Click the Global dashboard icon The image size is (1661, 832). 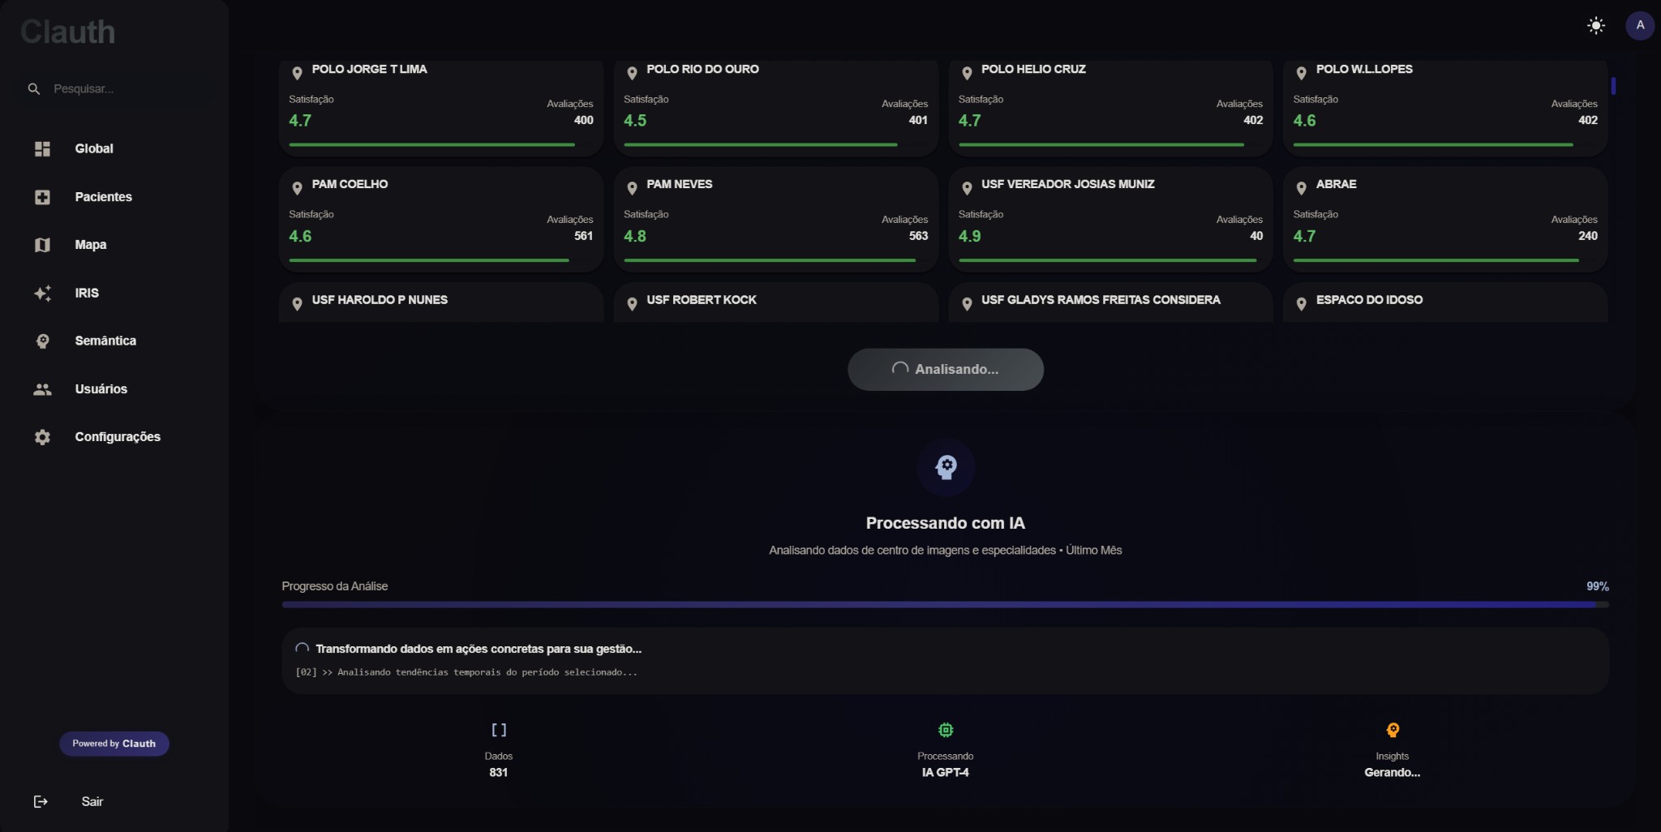43,149
